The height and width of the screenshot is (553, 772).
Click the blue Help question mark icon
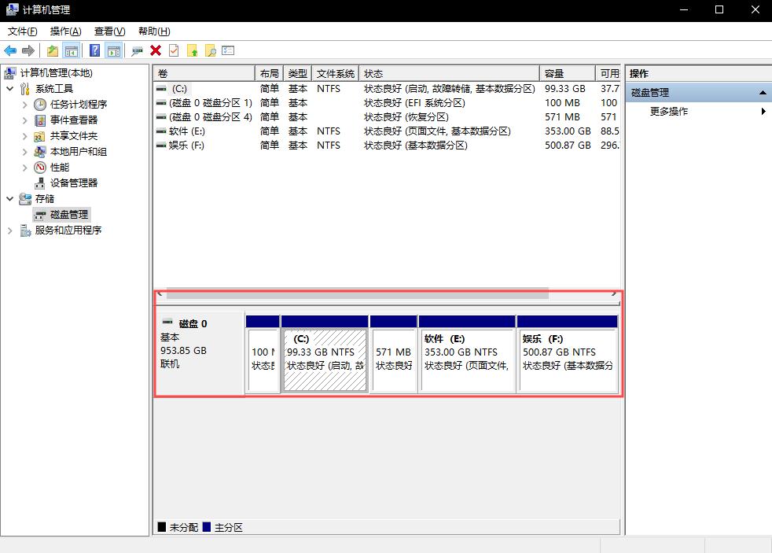[x=94, y=50]
